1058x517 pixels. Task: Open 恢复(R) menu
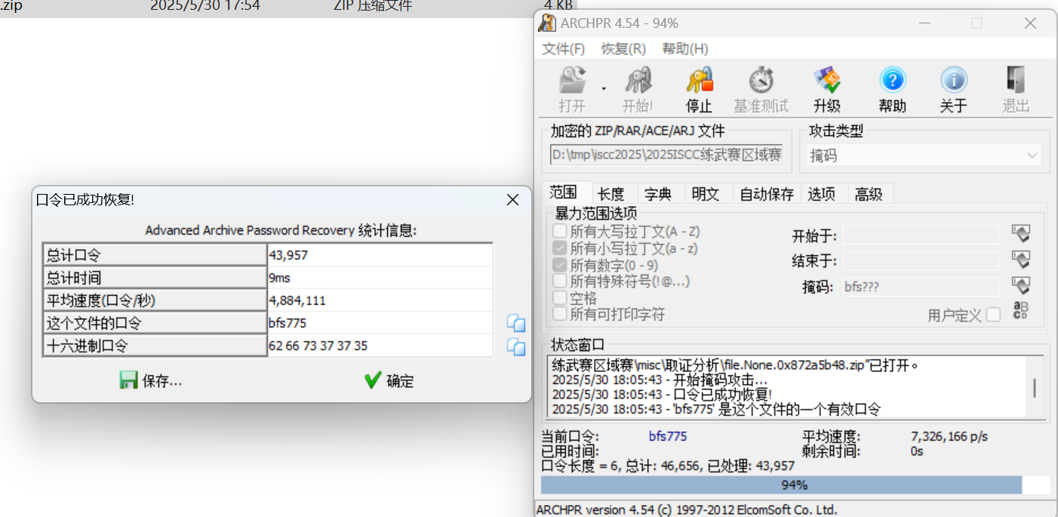[x=623, y=48]
